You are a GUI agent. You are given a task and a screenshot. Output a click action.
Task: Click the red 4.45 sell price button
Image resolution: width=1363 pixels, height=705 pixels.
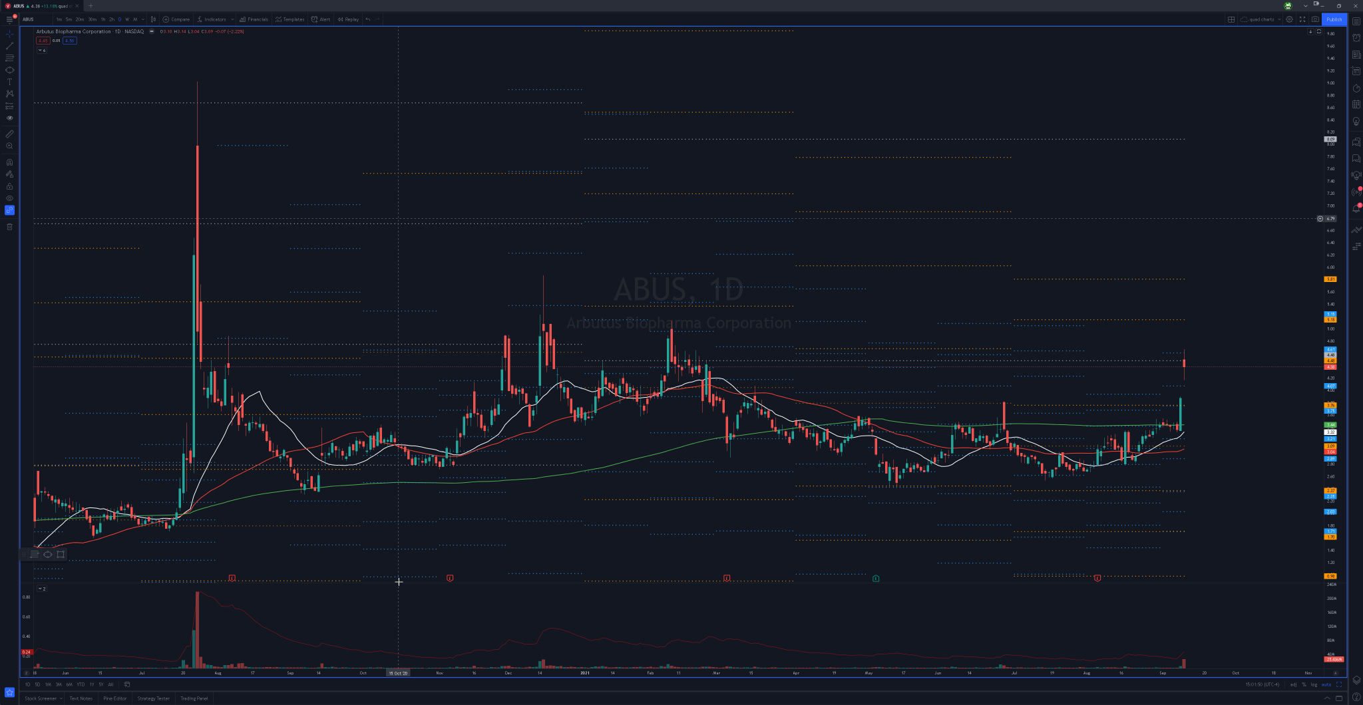[43, 41]
